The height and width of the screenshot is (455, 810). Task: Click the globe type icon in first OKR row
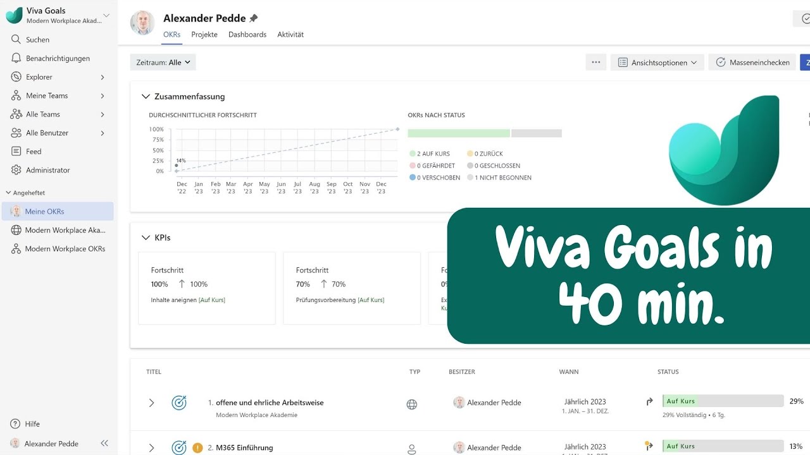point(412,404)
